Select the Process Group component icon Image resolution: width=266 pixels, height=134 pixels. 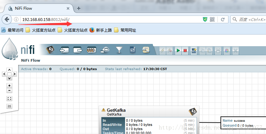tap(92, 50)
